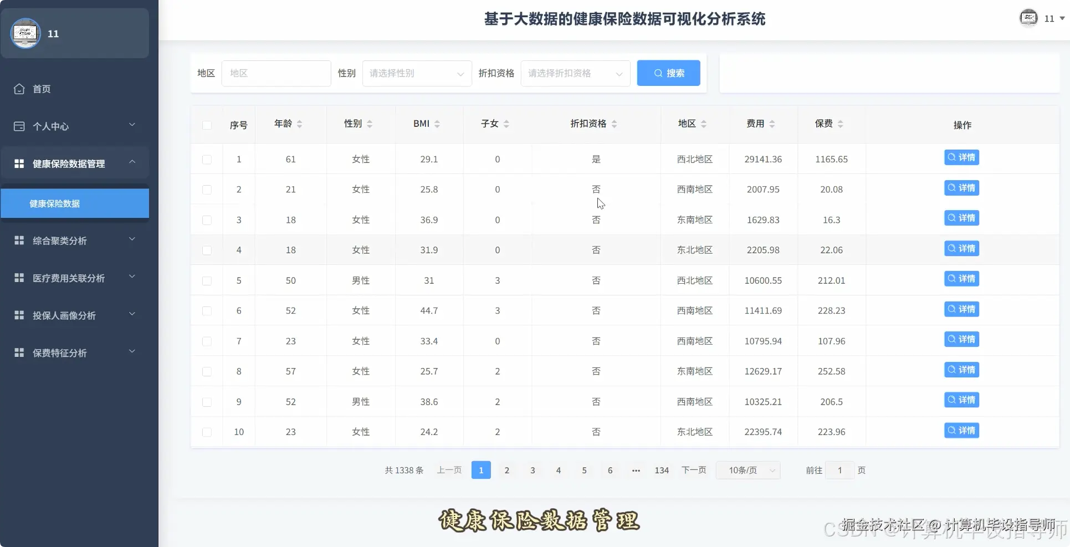Select the 投保人画像分析 sidebar icon
The image size is (1070, 547).
coord(19,315)
